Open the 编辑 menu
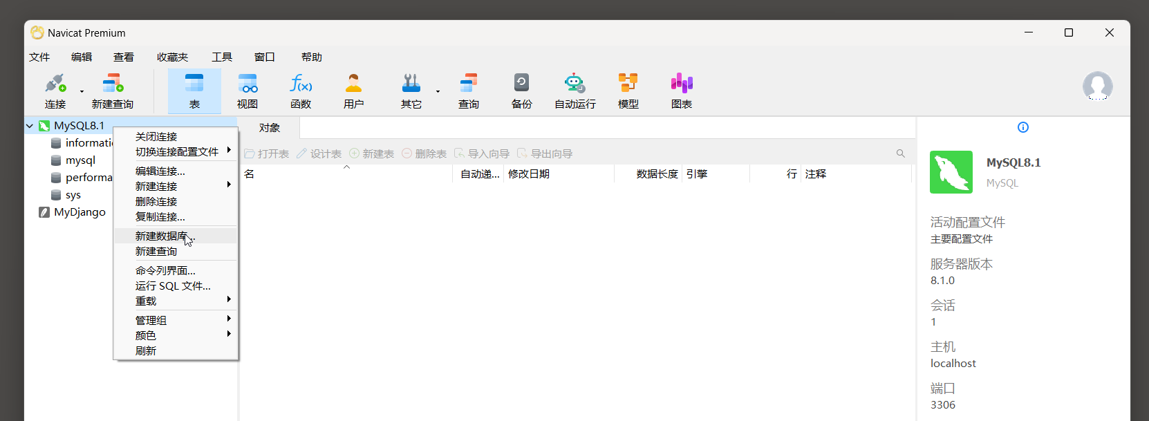This screenshot has height=421, width=1149. coord(82,57)
